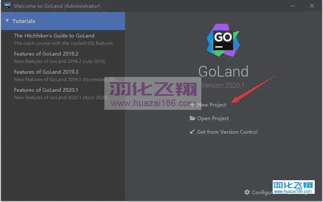Open Features of GoLand 2020.1 tutorial
This screenshot has width=323, height=202.
pos(46,90)
